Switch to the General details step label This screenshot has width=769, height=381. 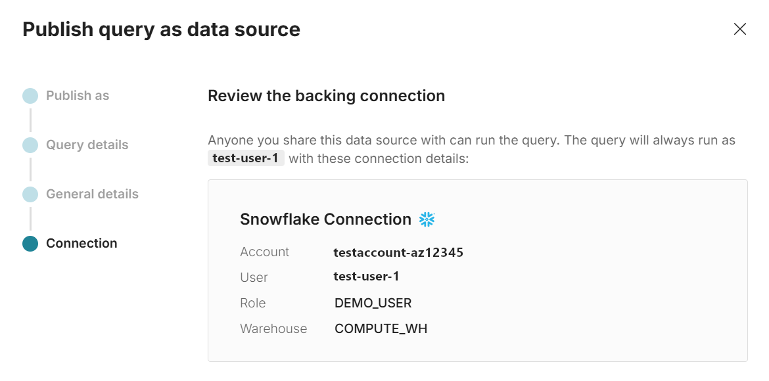pyautogui.click(x=92, y=194)
